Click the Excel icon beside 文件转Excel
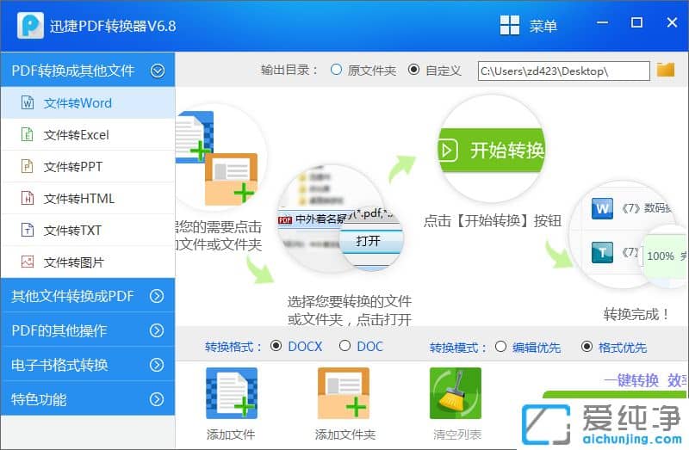Screen dimensions: 689x450 28,134
